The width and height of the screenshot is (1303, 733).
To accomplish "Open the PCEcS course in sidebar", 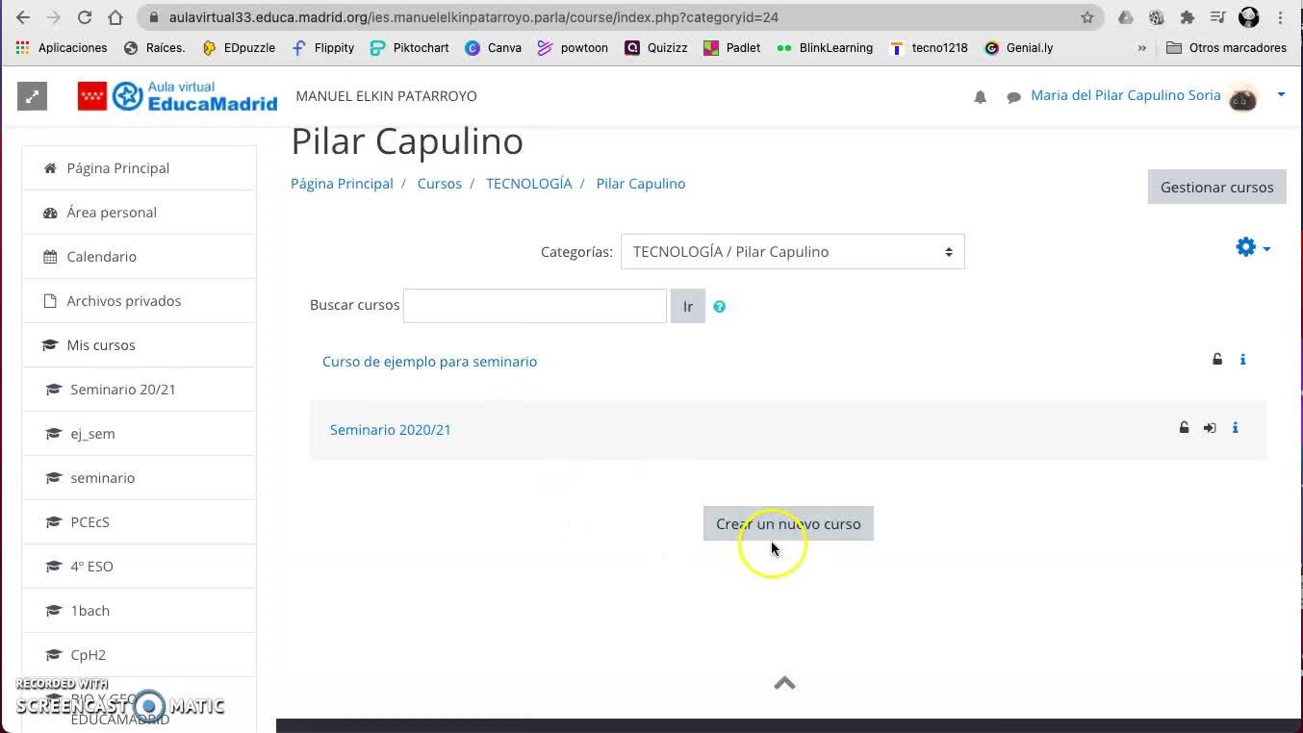I will tap(140, 522).
